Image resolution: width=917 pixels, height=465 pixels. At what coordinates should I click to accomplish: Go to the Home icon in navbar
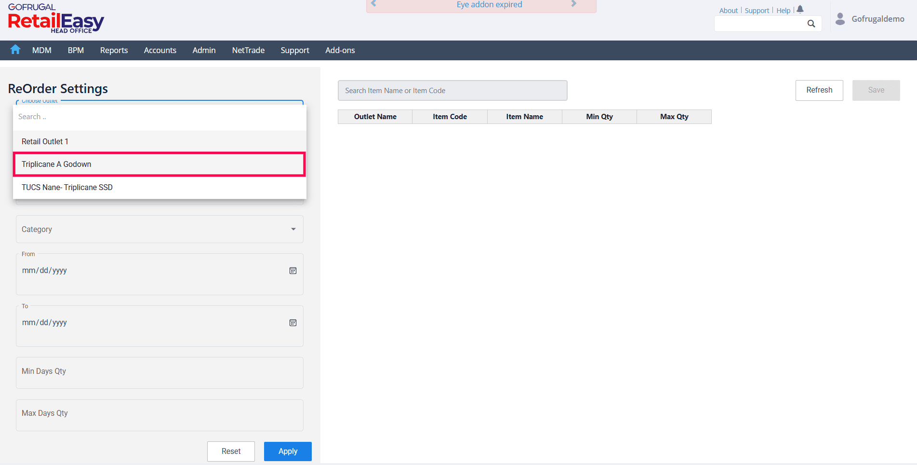coord(15,50)
